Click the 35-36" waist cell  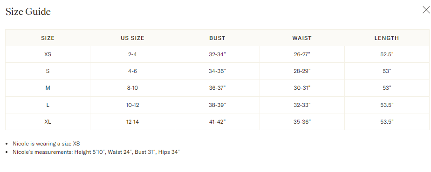302,121
